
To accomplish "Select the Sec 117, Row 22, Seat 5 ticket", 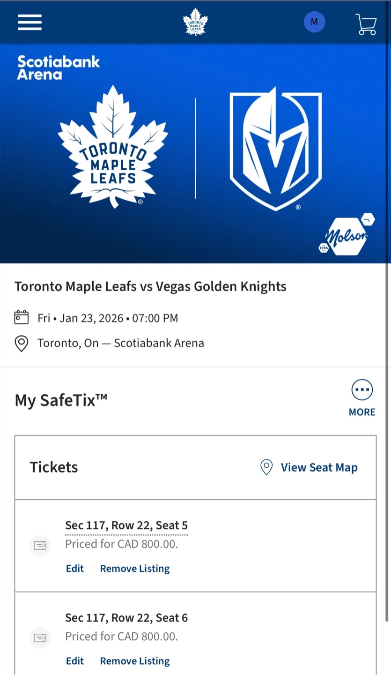I will (126, 525).
